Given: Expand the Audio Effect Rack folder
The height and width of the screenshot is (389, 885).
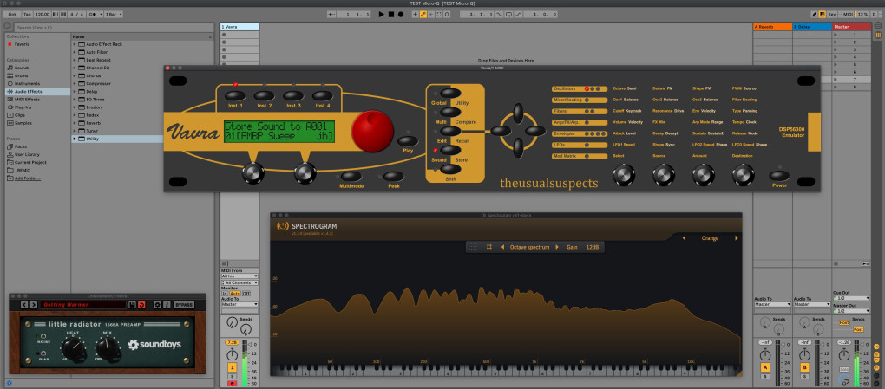Looking at the screenshot, I should point(74,44).
